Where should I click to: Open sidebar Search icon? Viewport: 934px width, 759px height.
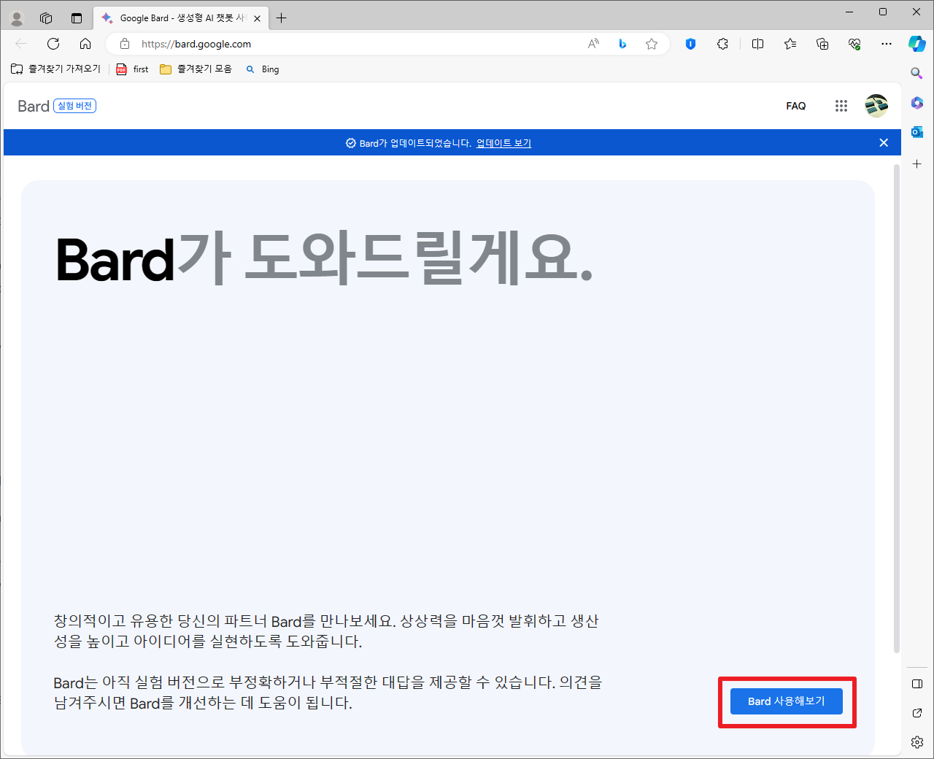pyautogui.click(x=917, y=73)
